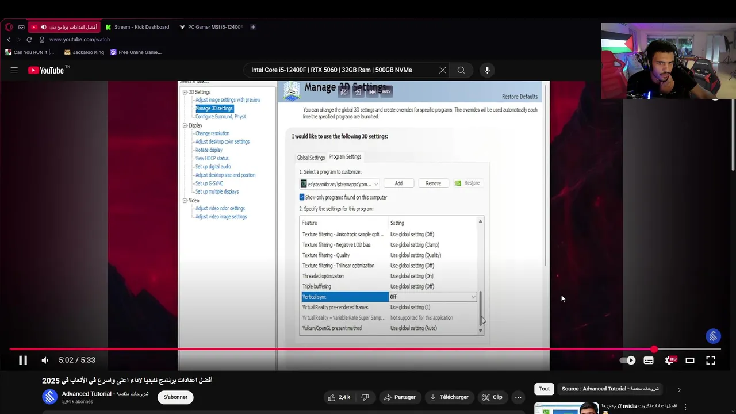736x414 pixels.
Task: Switch to Stream - Kick Dashboard tab
Action: 137,27
